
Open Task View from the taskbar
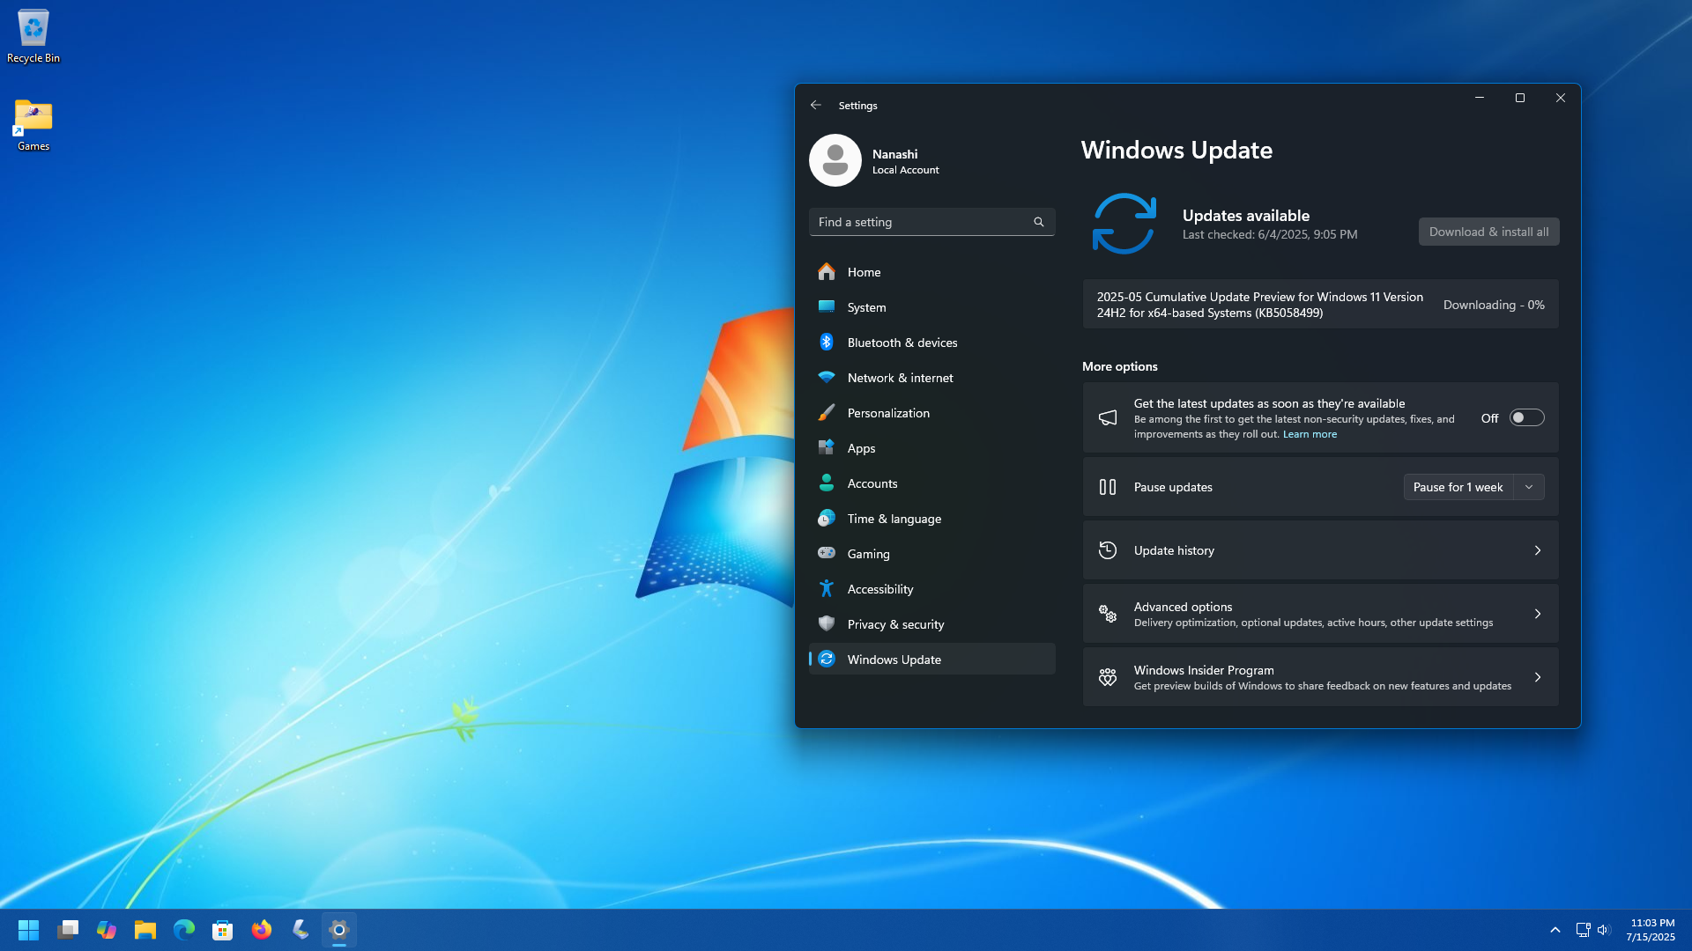(68, 930)
